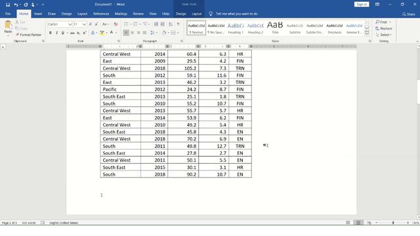Screen dimensions: 420x236
Task: Click the Tell me lightbulb icon
Action: click(211, 14)
